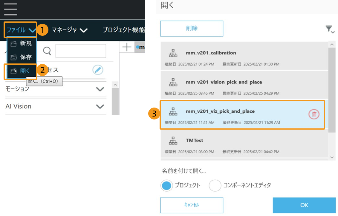338x216 pixels.
Task: Expand the AI Vision section
Action: click(x=100, y=106)
